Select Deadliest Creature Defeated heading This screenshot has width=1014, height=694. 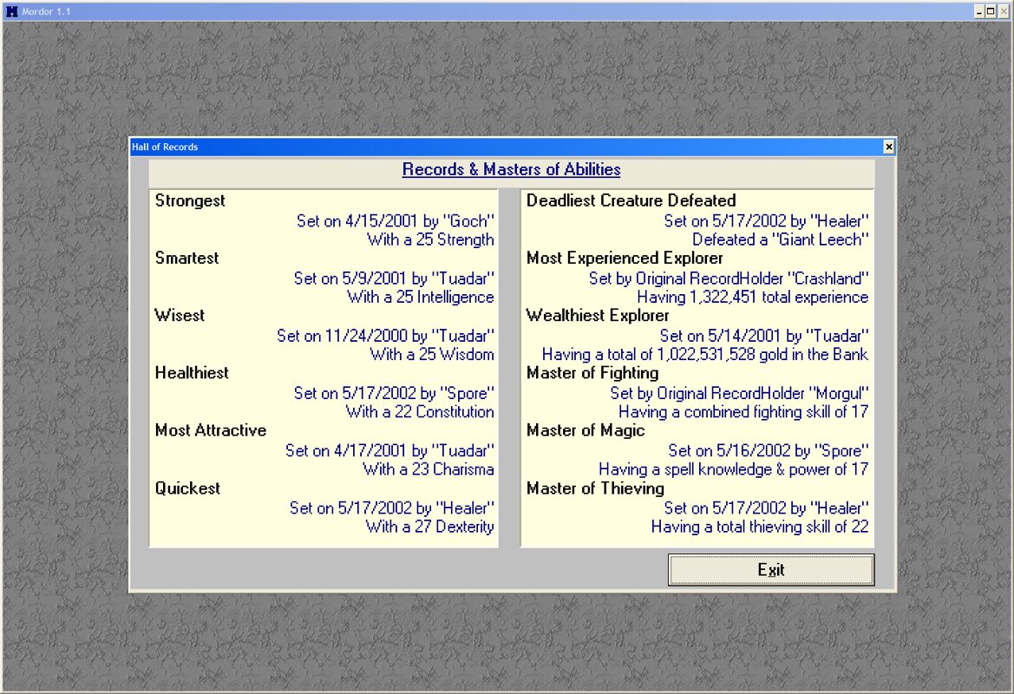click(631, 200)
